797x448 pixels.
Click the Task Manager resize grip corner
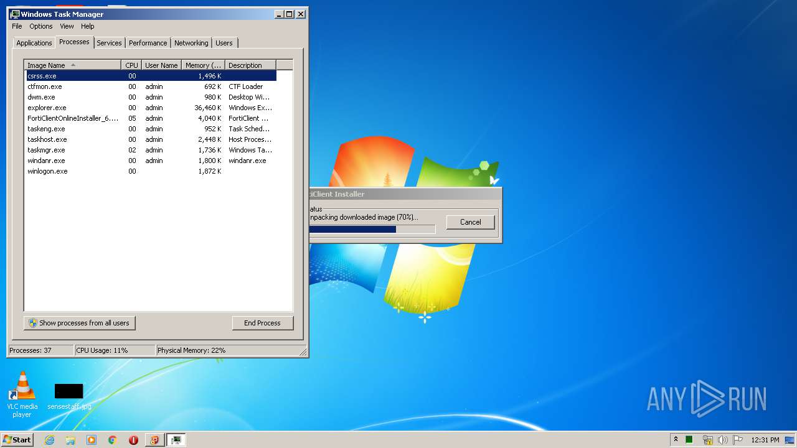pyautogui.click(x=303, y=352)
